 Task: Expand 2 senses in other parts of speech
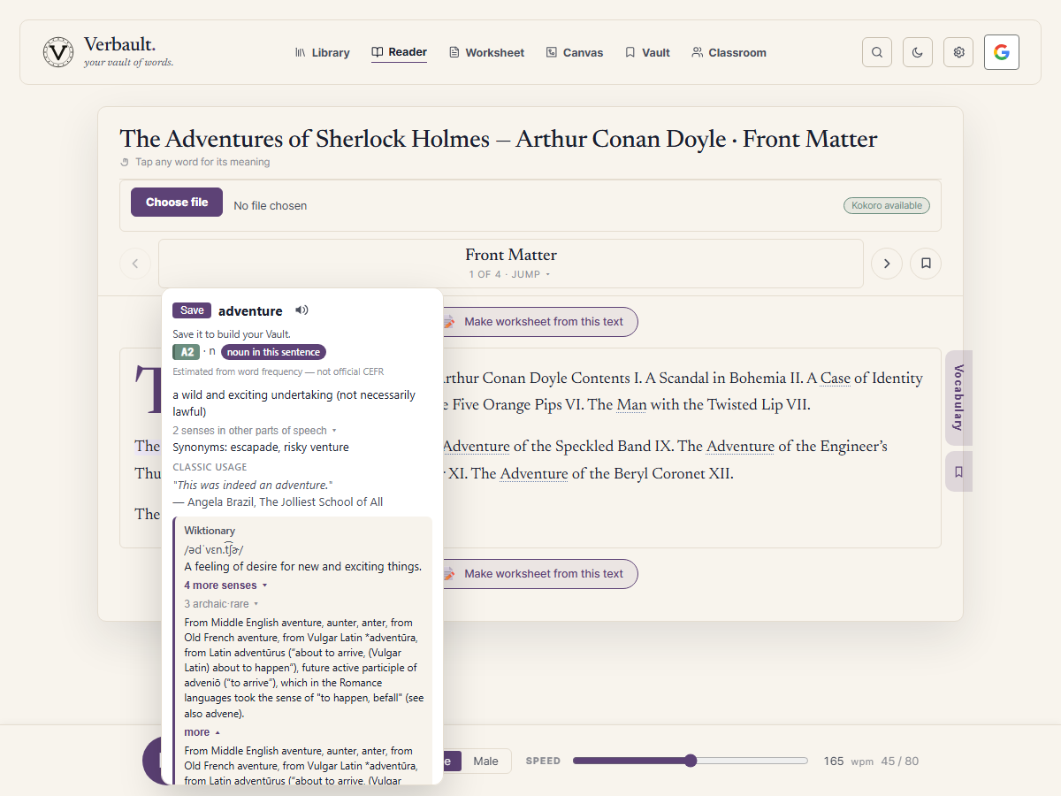[255, 430]
